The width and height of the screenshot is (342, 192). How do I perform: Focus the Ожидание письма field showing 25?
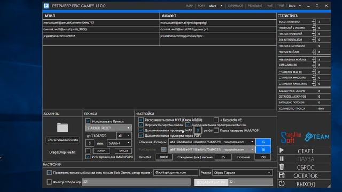[x=223, y=157]
